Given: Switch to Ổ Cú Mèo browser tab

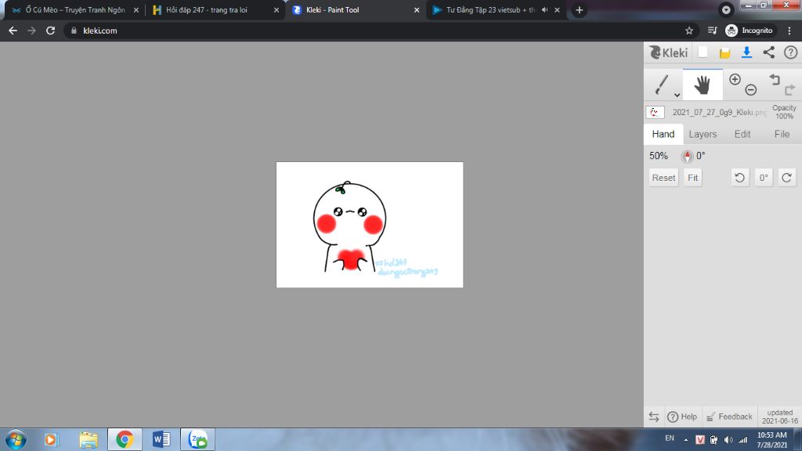Looking at the screenshot, I should point(75,9).
